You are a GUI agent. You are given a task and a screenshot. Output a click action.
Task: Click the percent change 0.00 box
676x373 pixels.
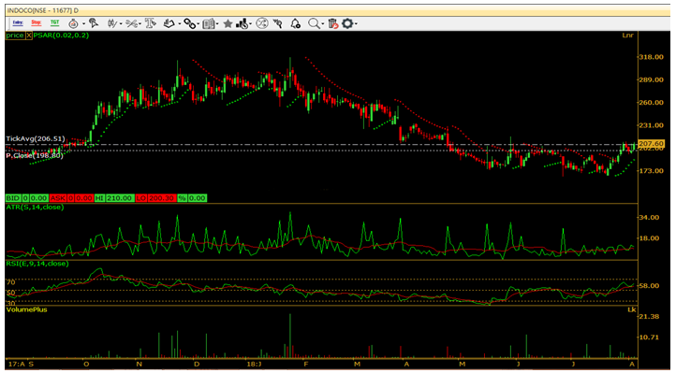192,198
